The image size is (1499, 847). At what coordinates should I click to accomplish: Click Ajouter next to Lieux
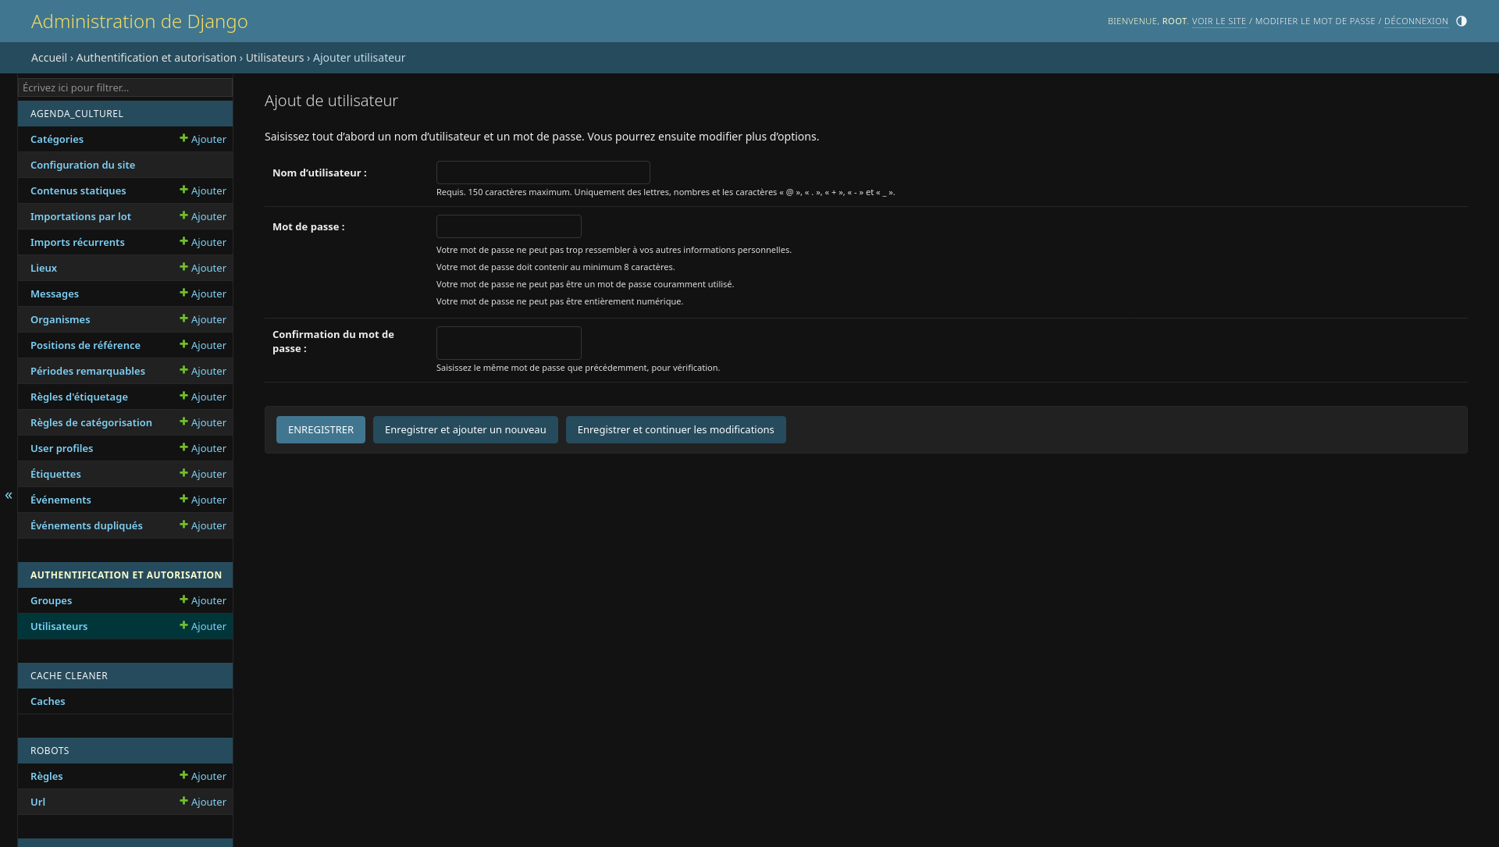(x=203, y=268)
